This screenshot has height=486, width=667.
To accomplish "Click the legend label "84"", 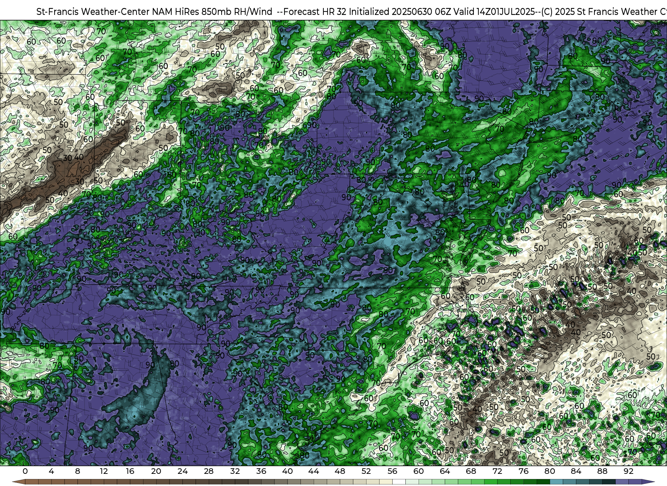I will coord(576,471).
